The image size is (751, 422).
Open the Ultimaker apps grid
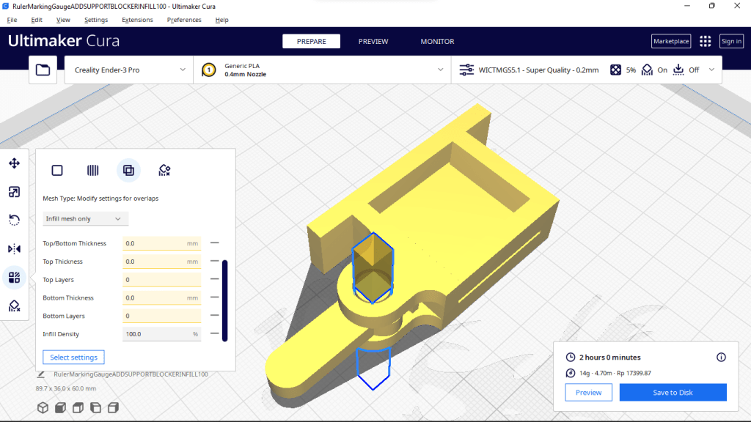[705, 41]
